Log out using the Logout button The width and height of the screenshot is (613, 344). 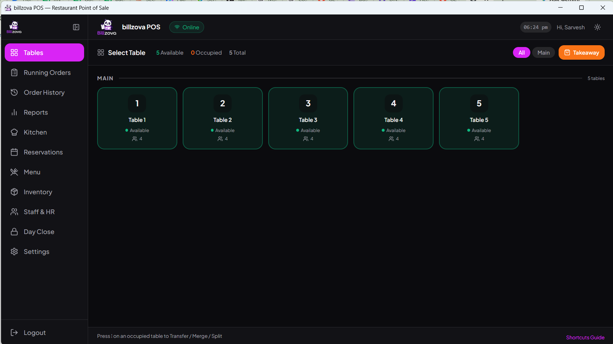click(44, 333)
